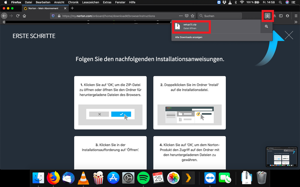Select the 'Norton - Mein Abonnement' tab
Viewport: 300px width, 187px height.
(45, 8)
